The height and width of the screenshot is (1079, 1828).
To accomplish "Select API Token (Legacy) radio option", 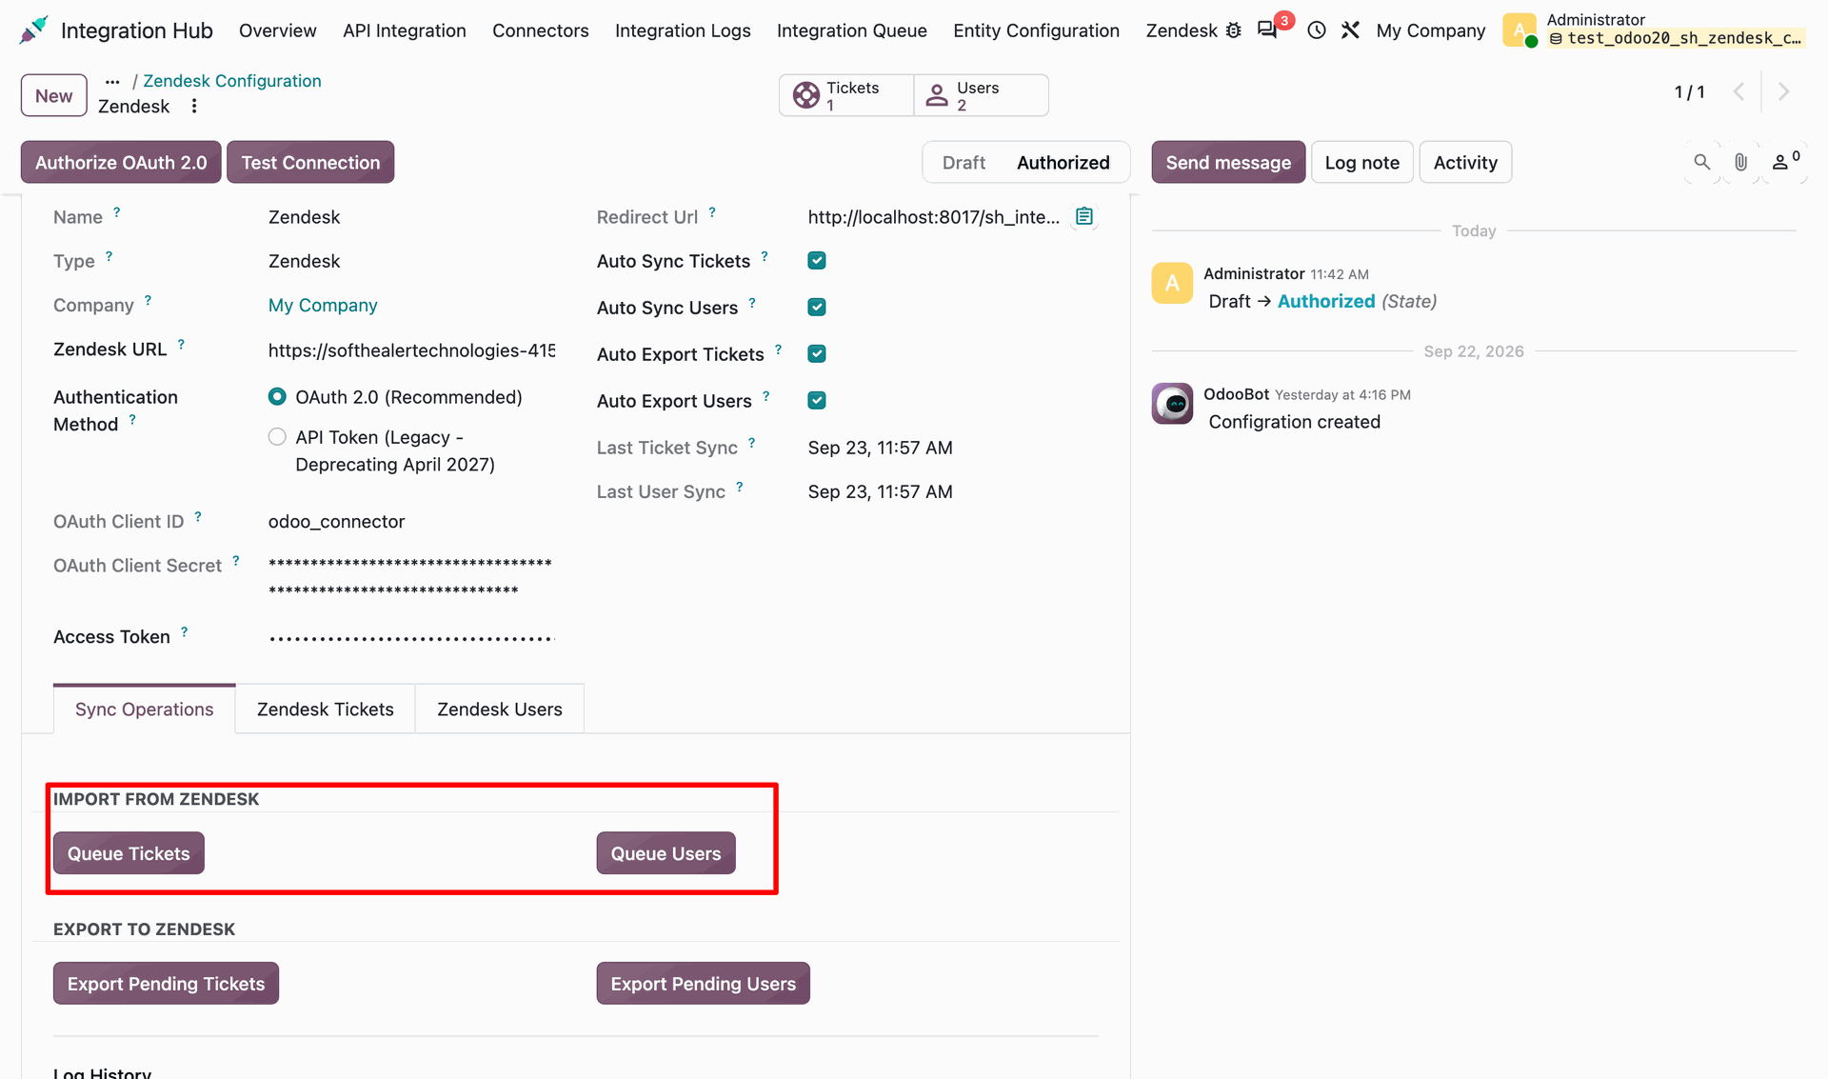I will click(x=277, y=437).
